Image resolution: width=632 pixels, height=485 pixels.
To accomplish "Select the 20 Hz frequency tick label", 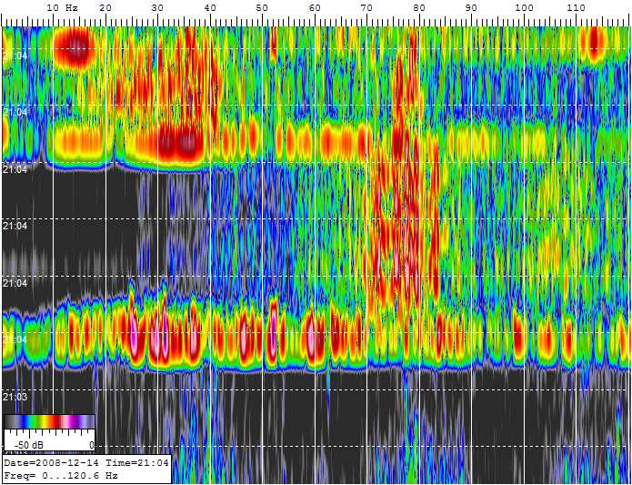I will pyautogui.click(x=105, y=7).
